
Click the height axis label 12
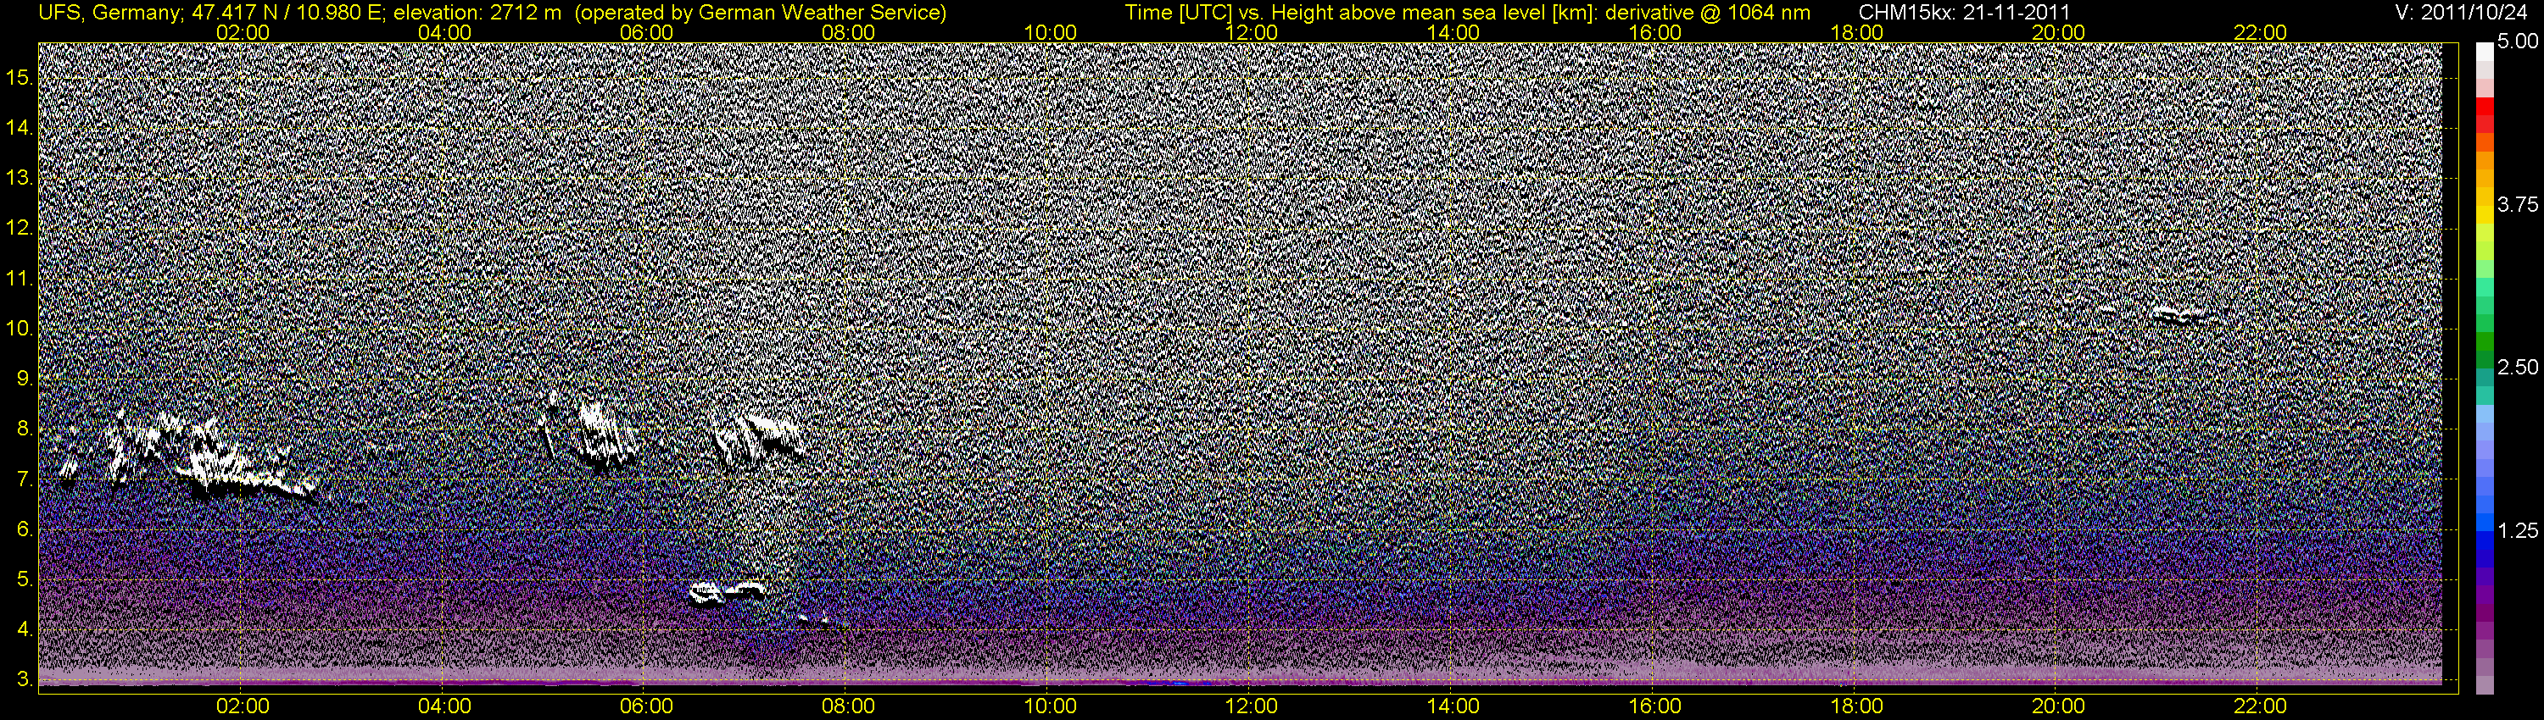click(x=19, y=228)
